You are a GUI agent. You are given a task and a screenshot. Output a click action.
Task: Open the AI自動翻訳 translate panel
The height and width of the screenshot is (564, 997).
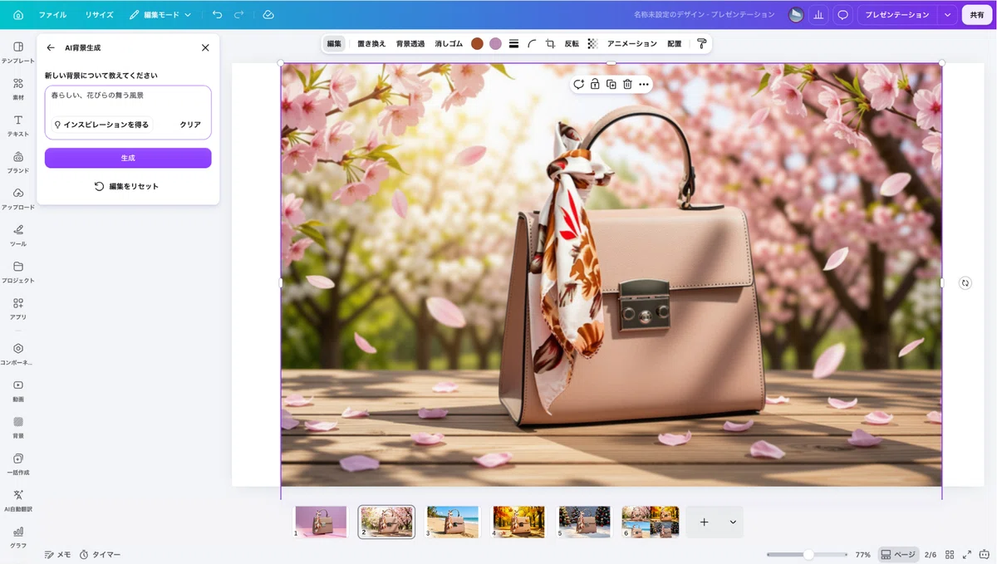(x=18, y=500)
